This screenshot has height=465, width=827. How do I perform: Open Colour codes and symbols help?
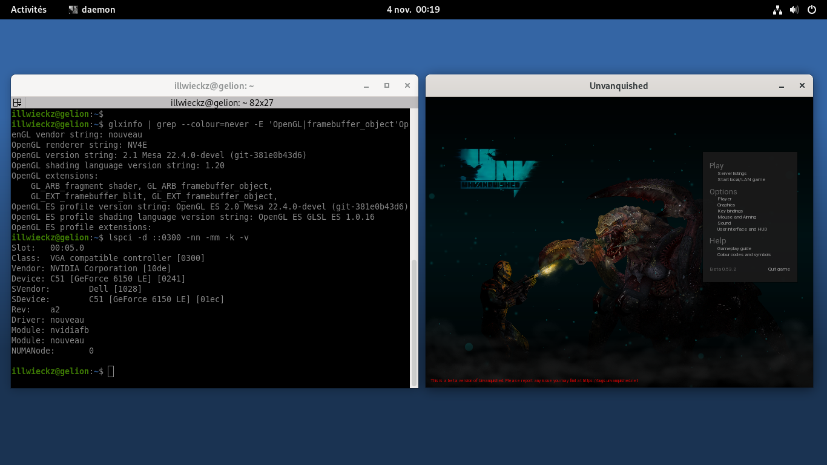(744, 255)
